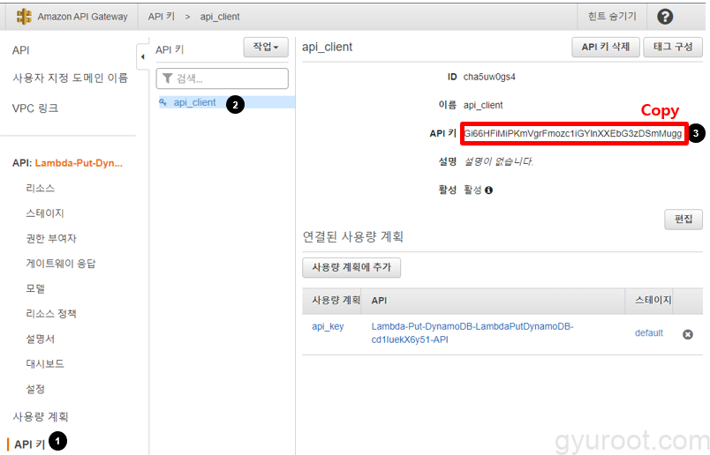
Task: Go to 스테이지 in the sidebar
Action: tap(44, 213)
